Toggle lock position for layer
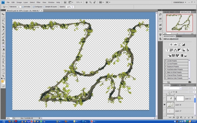The width and height of the screenshot is (197, 123). [174, 92]
